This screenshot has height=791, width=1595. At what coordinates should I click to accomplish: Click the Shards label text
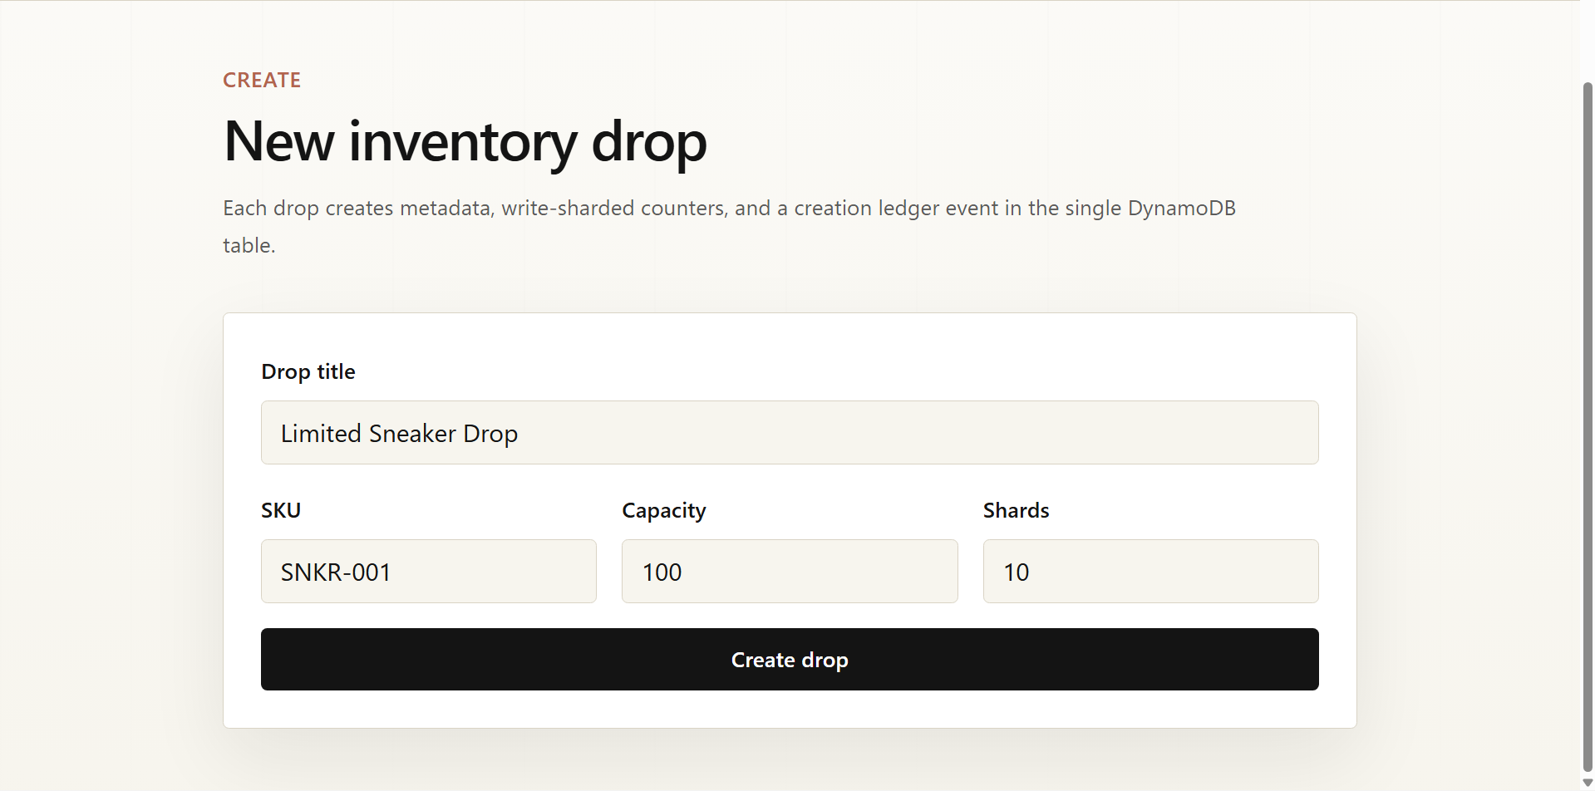tap(1016, 510)
